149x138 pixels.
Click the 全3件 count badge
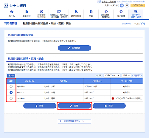(x=11, y=76)
